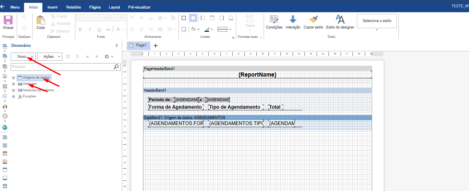469x191 pixels.
Task: Click the gauge icon in toolbox
Action: pos(5,116)
